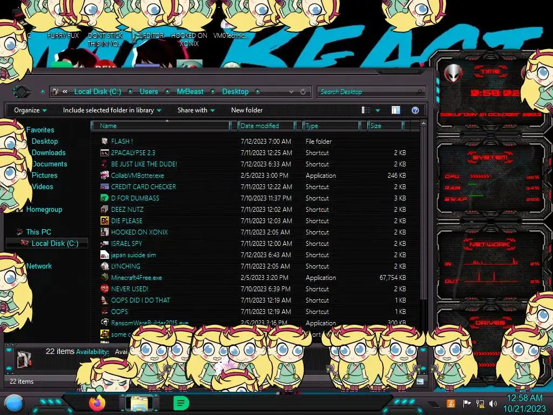Viewport: 553px width, 415px height.
Task: Select BE JUST LIKE THE DUDE! file
Action: coord(144,164)
